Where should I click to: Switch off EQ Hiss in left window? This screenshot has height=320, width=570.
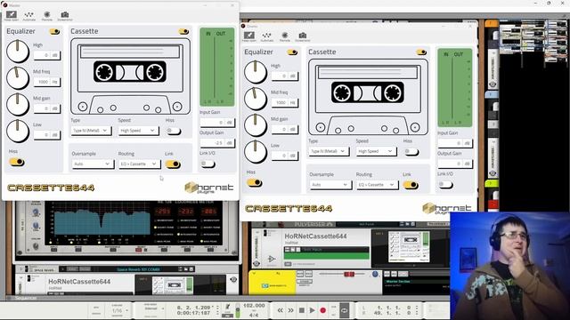(17, 162)
